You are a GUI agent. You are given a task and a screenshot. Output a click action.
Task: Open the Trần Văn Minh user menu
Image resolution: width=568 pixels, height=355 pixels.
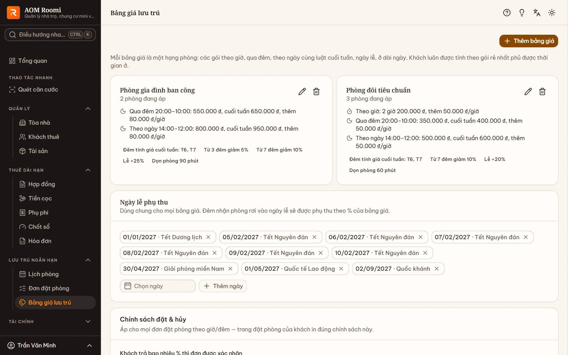click(50, 345)
